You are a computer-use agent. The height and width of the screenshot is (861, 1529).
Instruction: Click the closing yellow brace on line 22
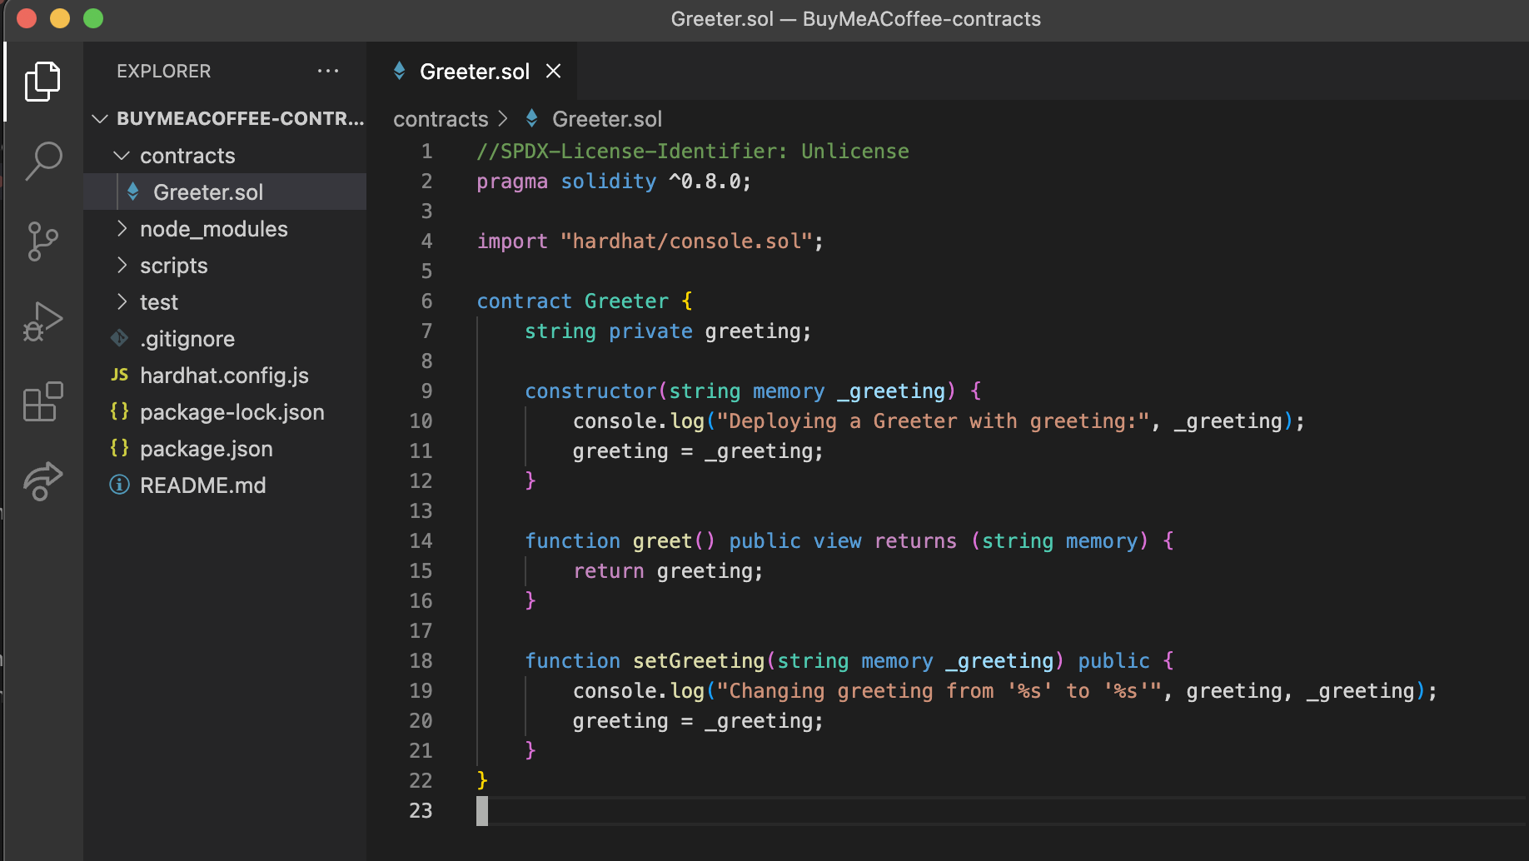coord(482,780)
